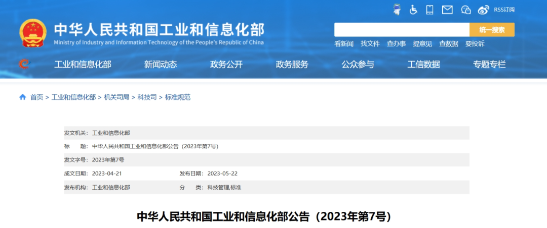Image resolution: width=547 pixels, height=228 pixels.
Task: Click the 发布日期 value 2023-05-22
Action: [222, 174]
